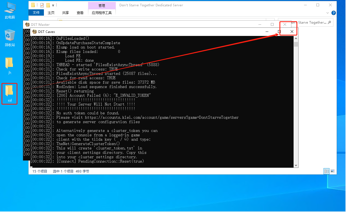
Task: Click the DST Master window app icon
Action: [27, 24]
